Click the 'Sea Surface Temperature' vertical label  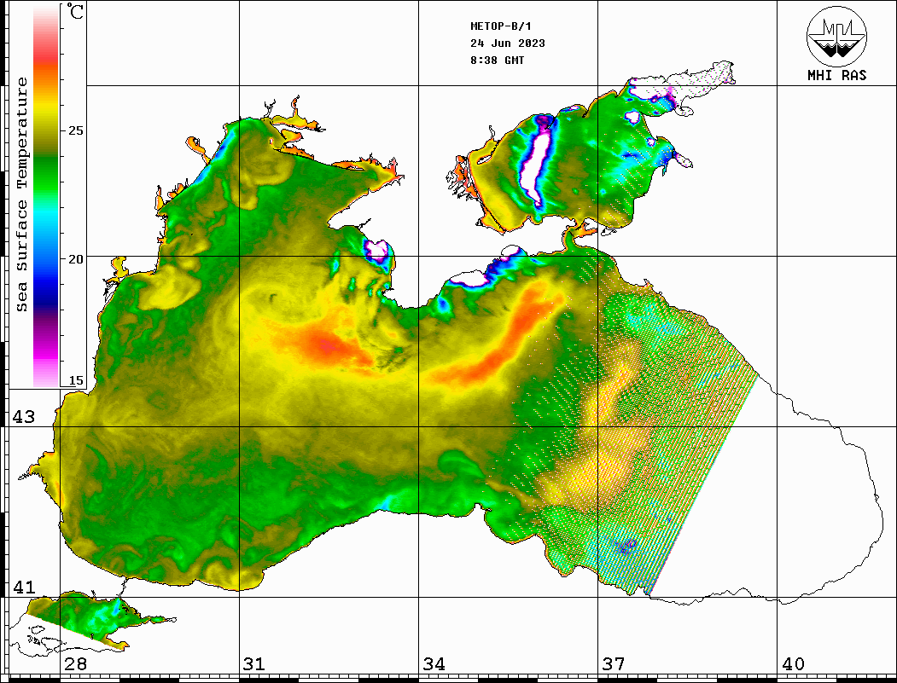(x=21, y=194)
